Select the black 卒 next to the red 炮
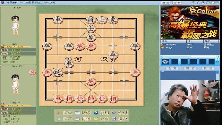Screen dimensions: 222x125 tap(69, 46)
